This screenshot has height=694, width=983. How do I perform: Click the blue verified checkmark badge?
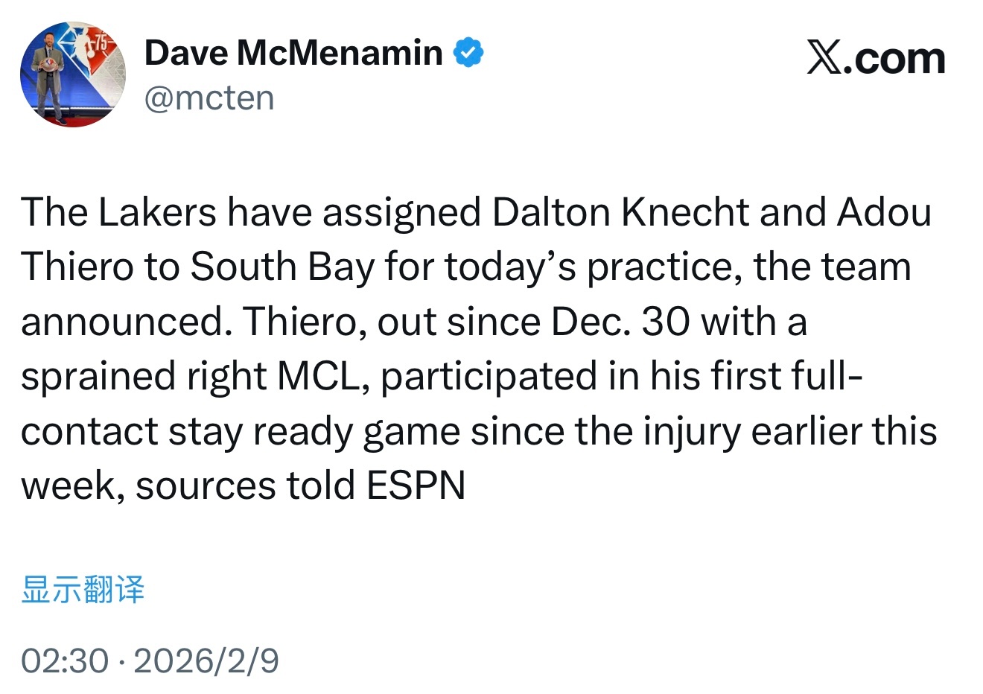[468, 53]
